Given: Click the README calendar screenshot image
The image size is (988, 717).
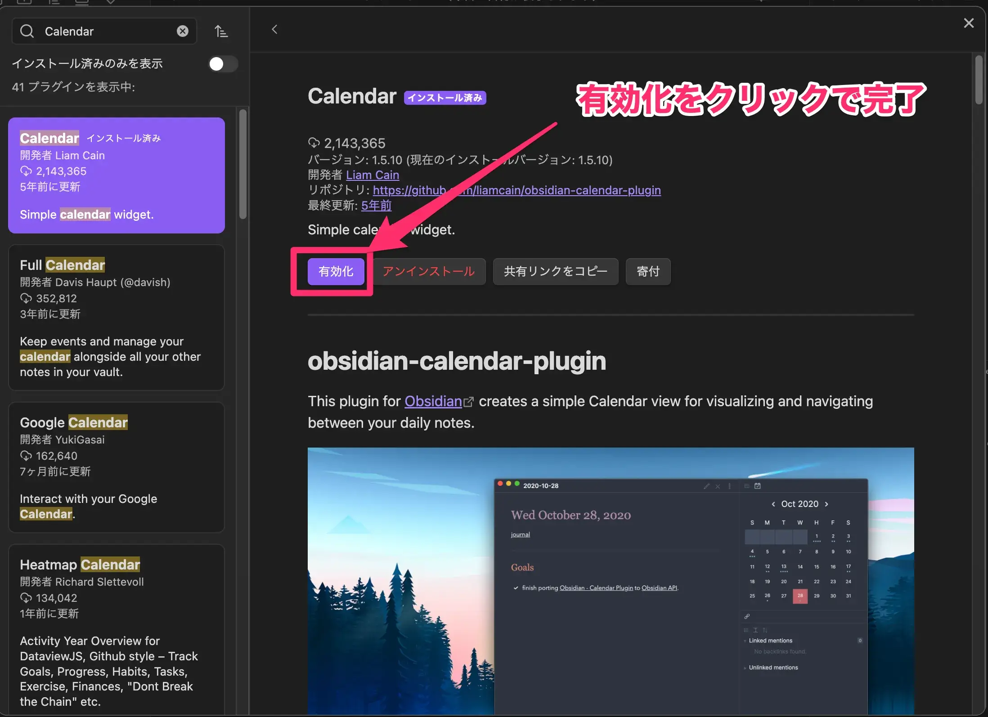Looking at the screenshot, I should pyautogui.click(x=611, y=581).
